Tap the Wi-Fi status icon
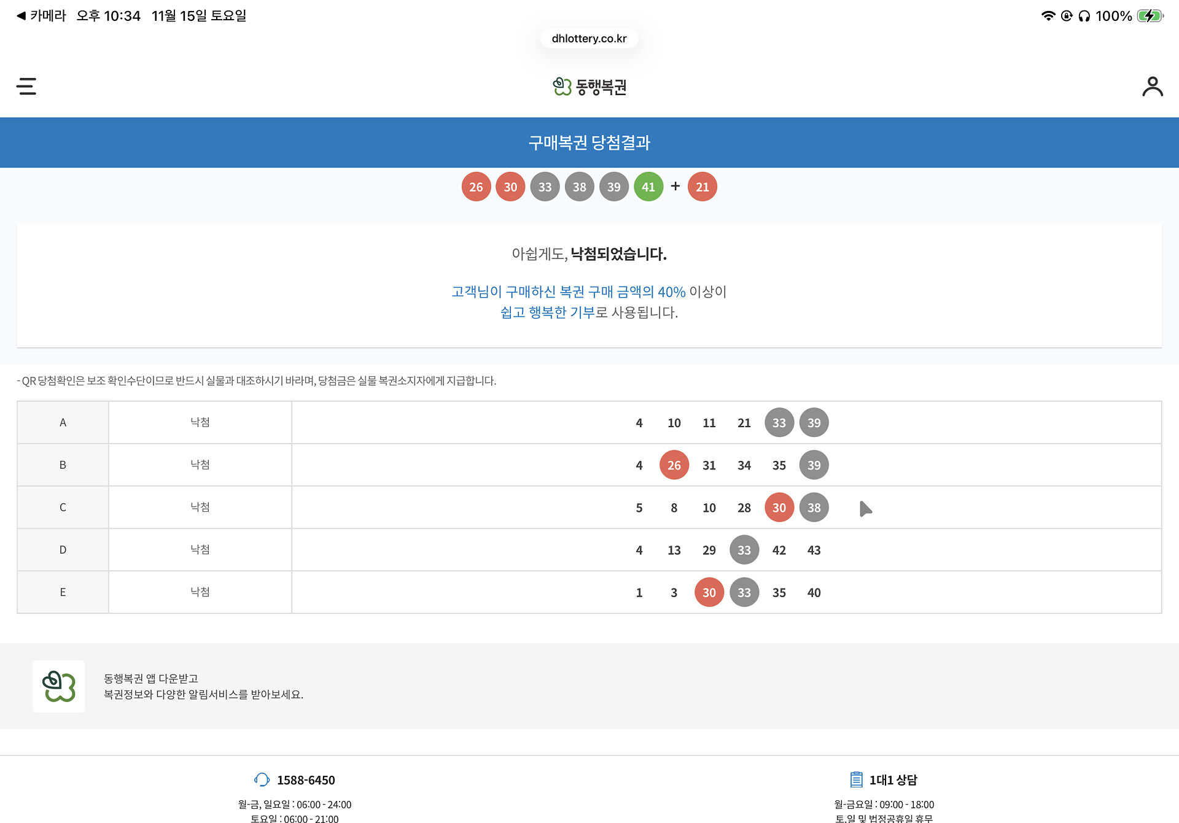The image size is (1179, 823). tap(1048, 16)
